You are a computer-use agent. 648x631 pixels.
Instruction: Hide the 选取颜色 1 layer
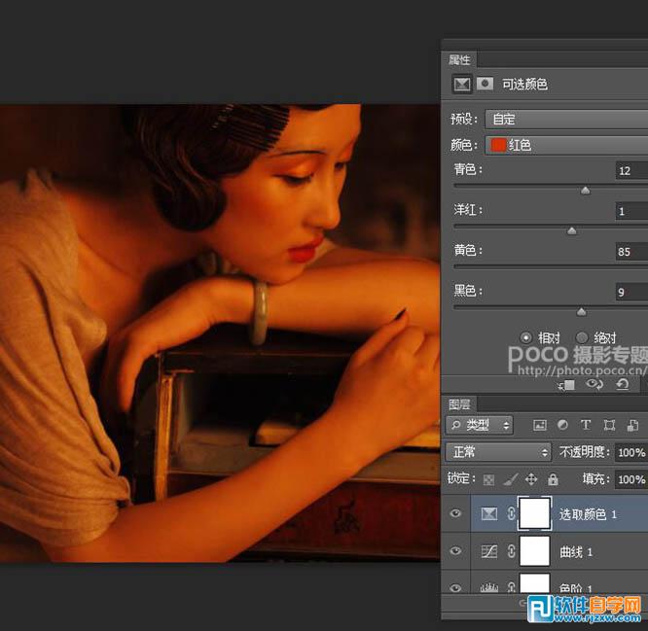pos(455,513)
